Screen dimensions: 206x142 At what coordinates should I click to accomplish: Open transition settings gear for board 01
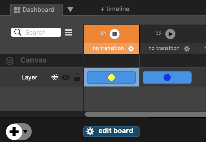131,48
